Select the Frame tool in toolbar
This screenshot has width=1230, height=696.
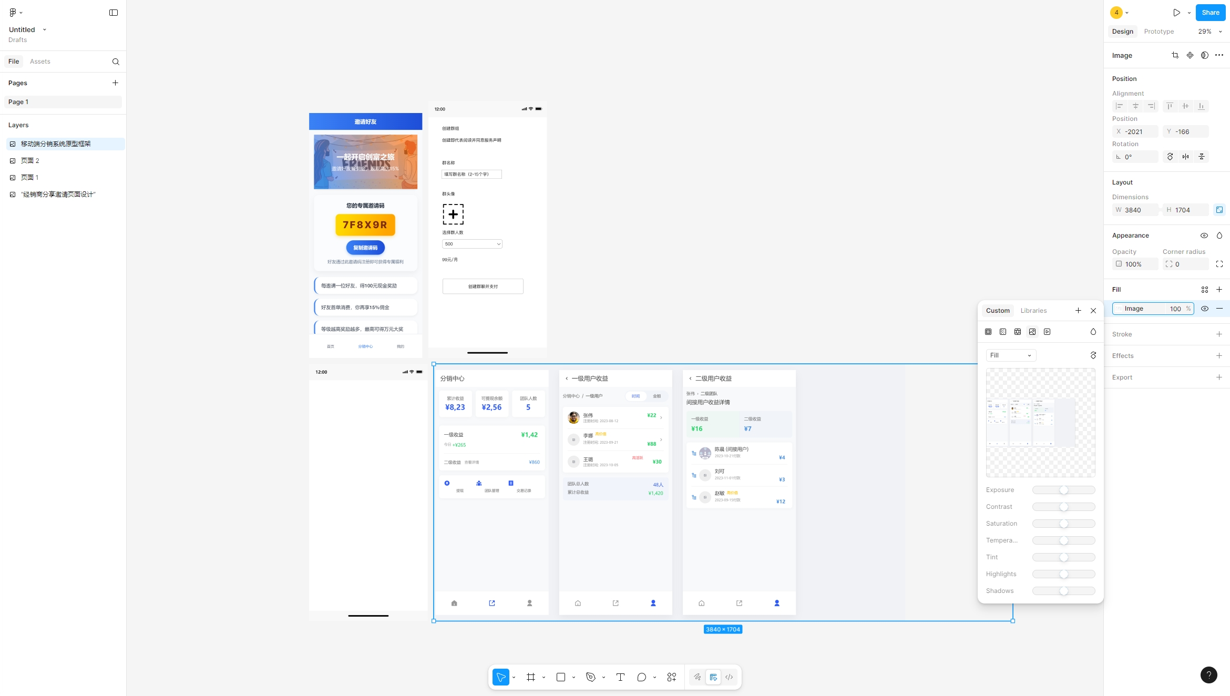point(531,677)
